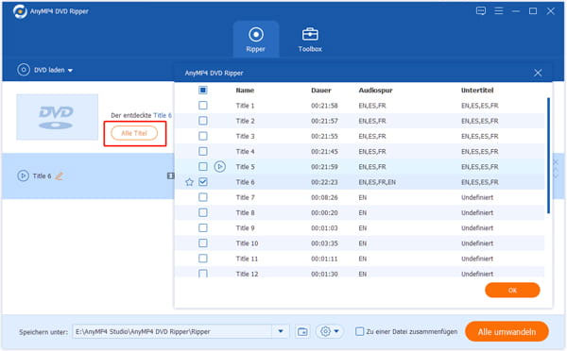The height and width of the screenshot is (351, 567).
Task: Rename Title 6 with pencil icon
Action: pos(60,176)
